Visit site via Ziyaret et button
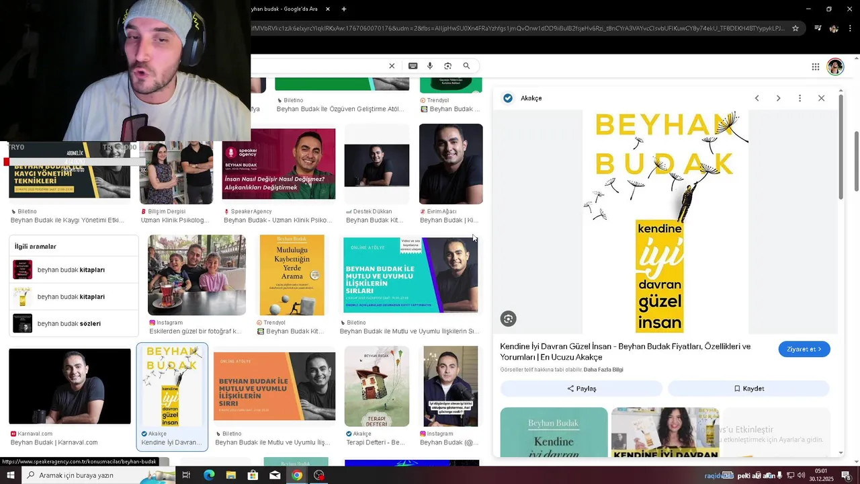Image resolution: width=860 pixels, height=484 pixels. click(804, 349)
